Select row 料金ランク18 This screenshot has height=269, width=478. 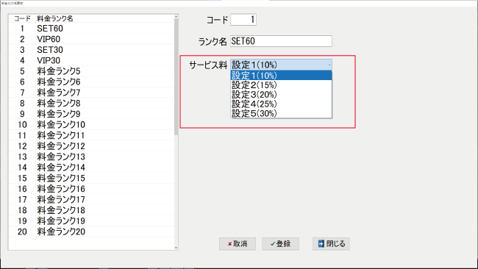(91, 210)
